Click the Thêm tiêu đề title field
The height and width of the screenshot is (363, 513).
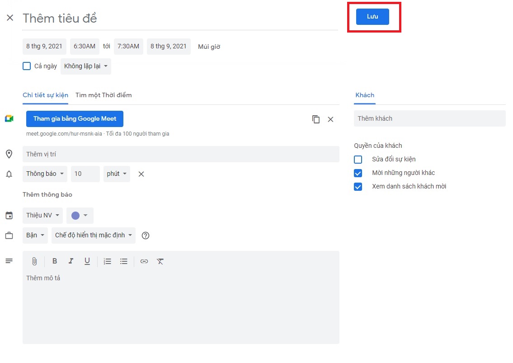tap(180, 19)
